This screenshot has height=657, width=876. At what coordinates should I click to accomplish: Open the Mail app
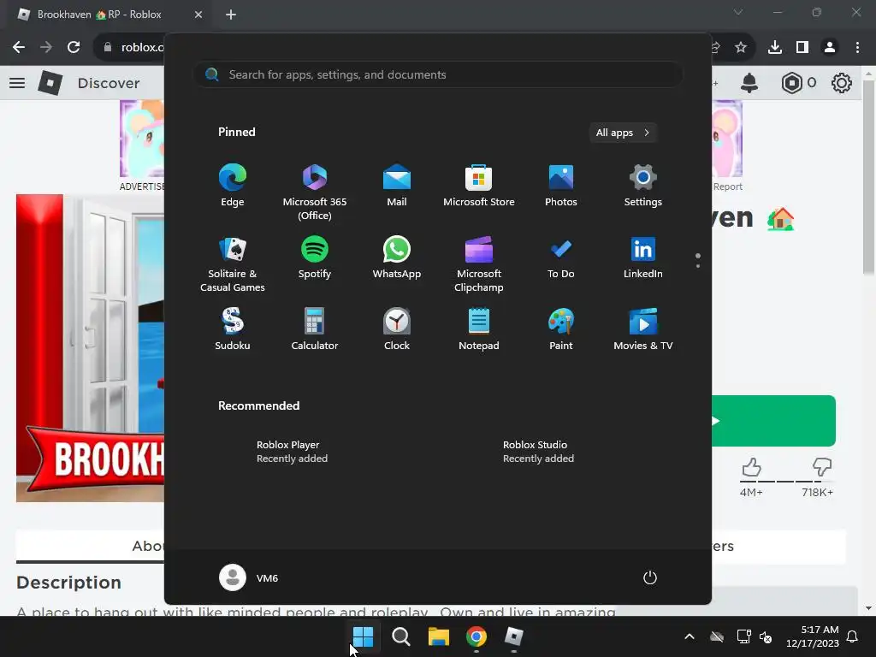point(397,186)
